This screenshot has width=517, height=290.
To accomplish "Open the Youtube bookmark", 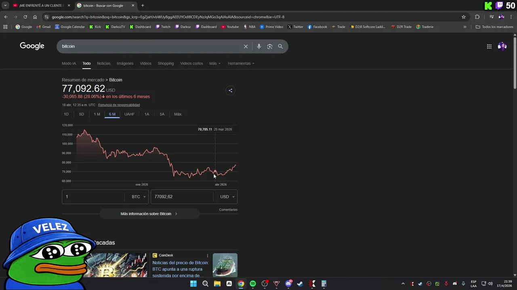I will [230, 27].
